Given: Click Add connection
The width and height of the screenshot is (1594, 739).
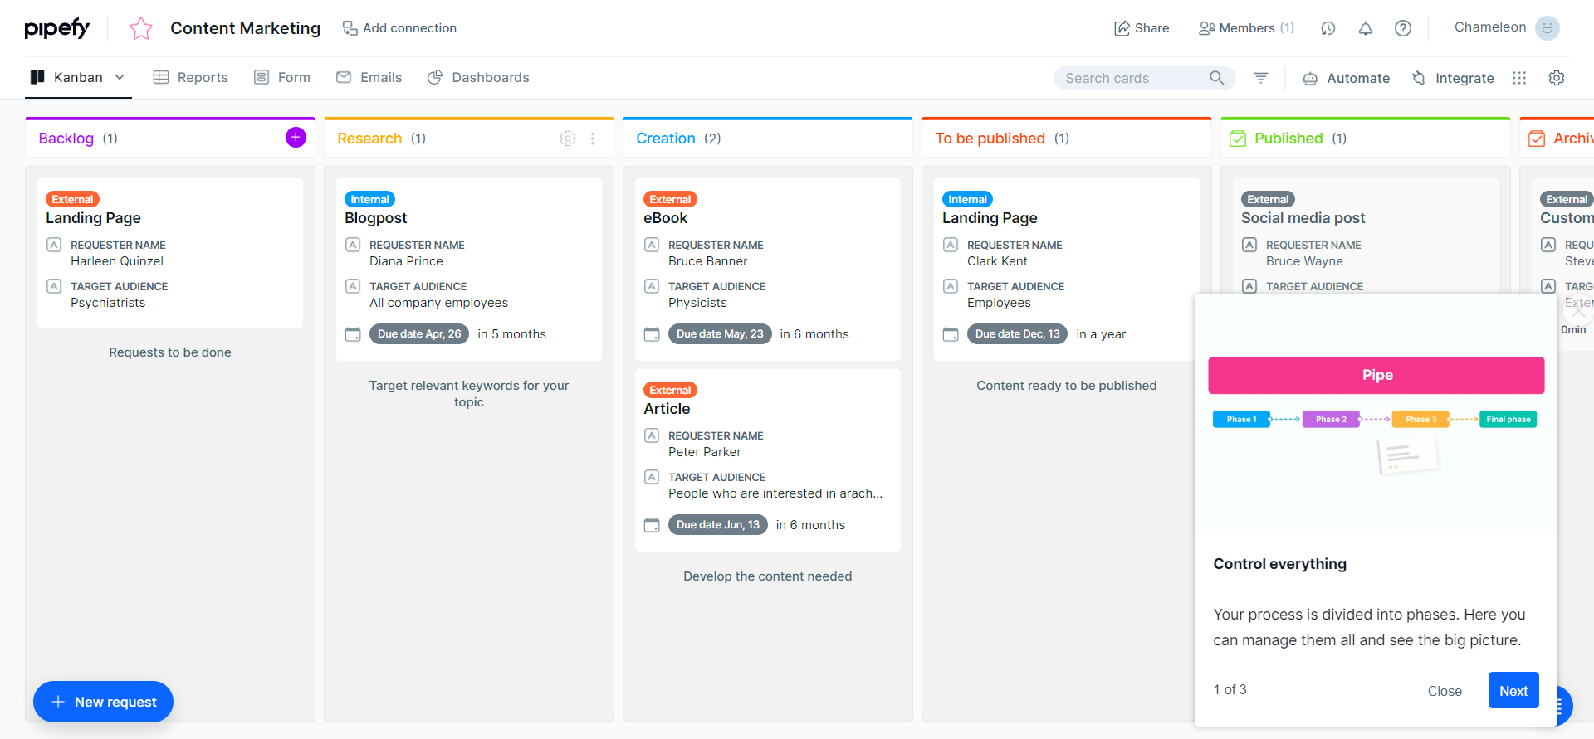Looking at the screenshot, I should (399, 28).
